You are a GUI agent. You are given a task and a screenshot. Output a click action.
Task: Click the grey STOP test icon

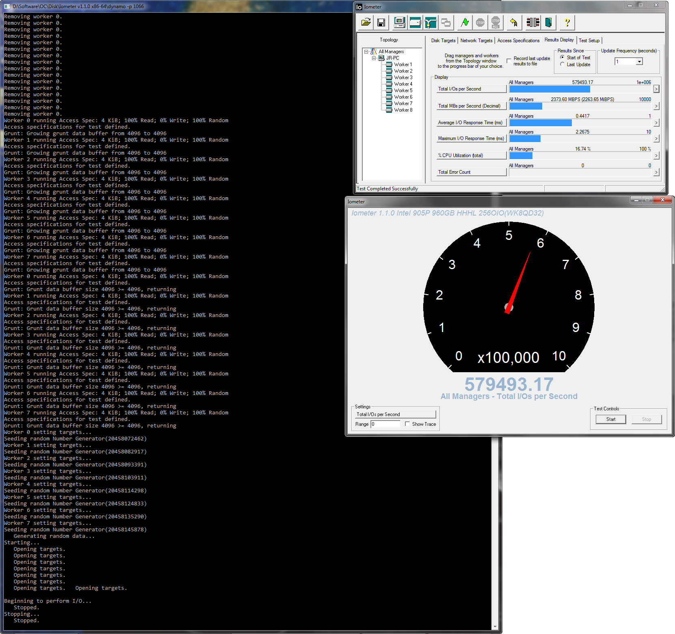click(480, 22)
